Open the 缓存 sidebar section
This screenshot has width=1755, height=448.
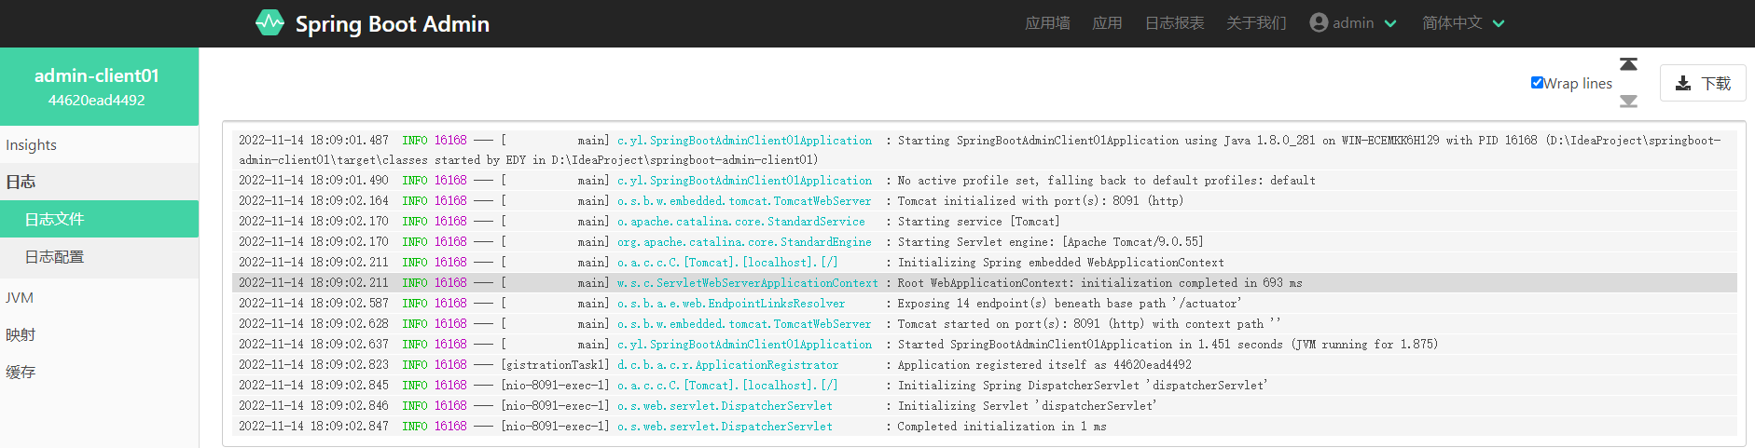click(21, 372)
